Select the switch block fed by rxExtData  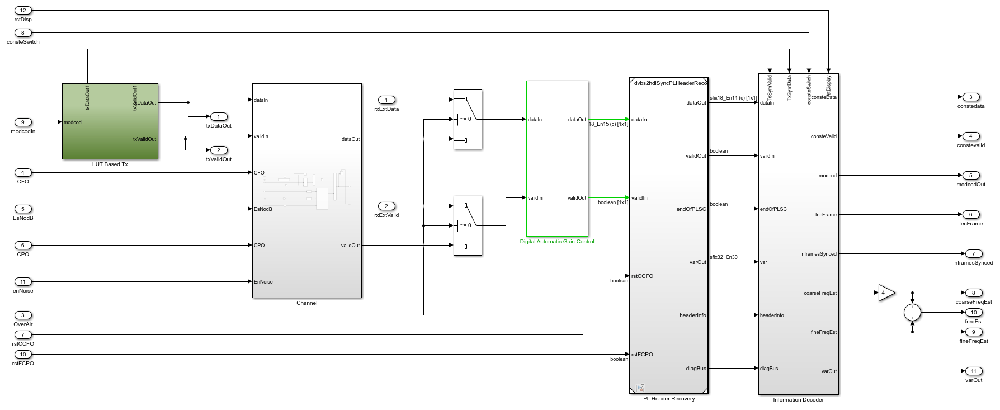click(x=468, y=120)
